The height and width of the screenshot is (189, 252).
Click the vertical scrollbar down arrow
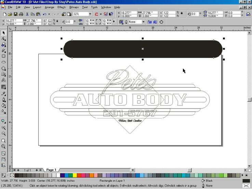tap(249, 166)
